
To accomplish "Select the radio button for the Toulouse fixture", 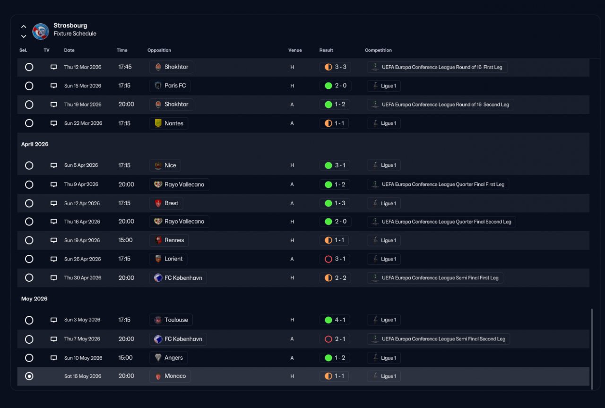I will [29, 320].
